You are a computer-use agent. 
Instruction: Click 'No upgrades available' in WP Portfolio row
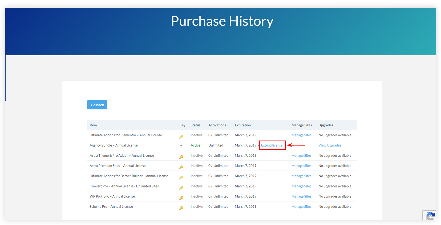coord(335,197)
